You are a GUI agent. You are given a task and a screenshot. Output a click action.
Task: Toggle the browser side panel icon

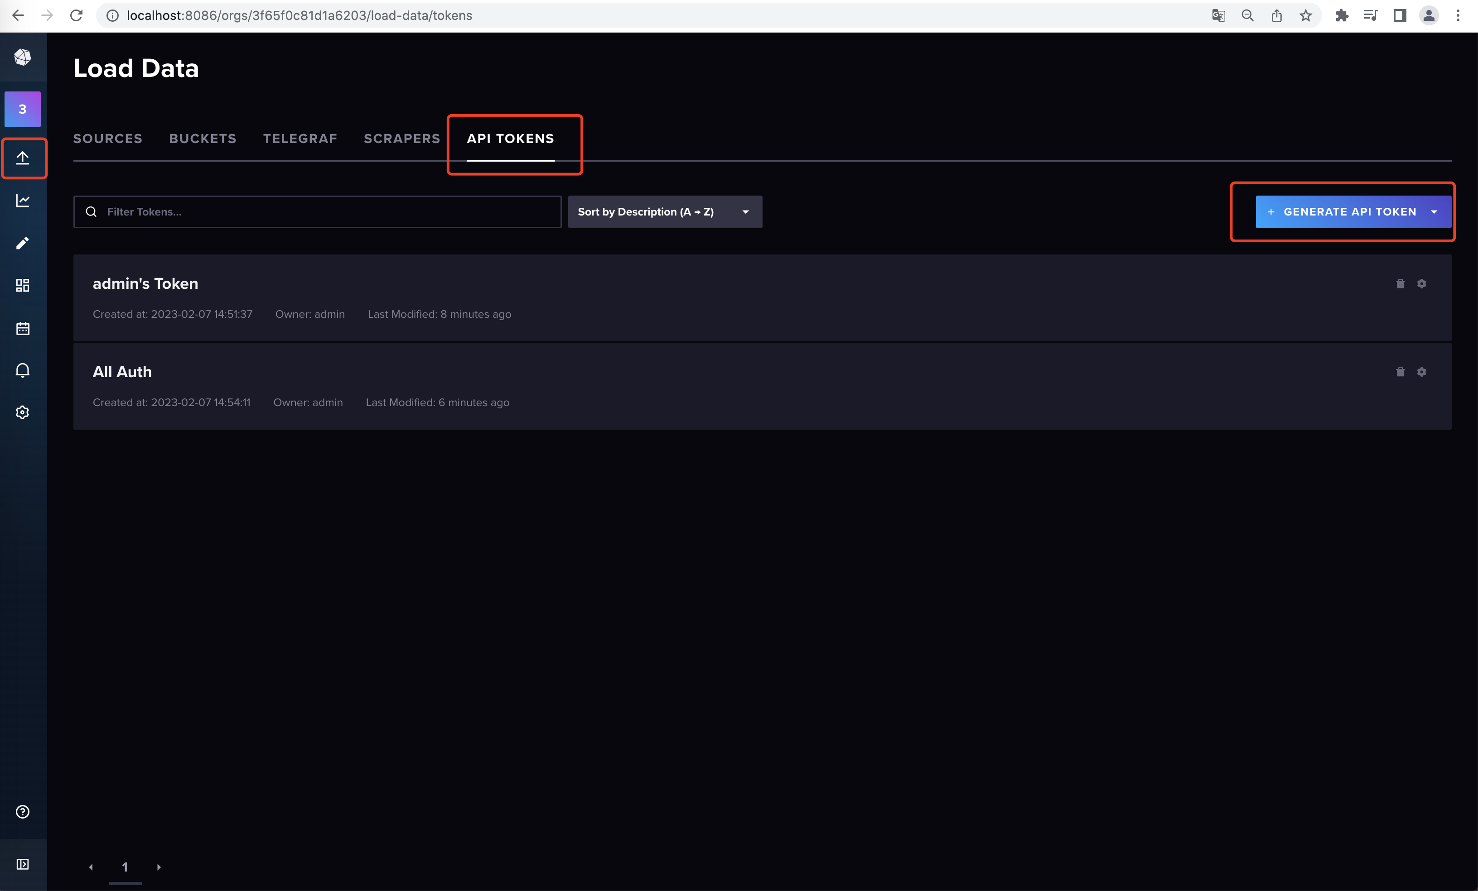(1400, 15)
